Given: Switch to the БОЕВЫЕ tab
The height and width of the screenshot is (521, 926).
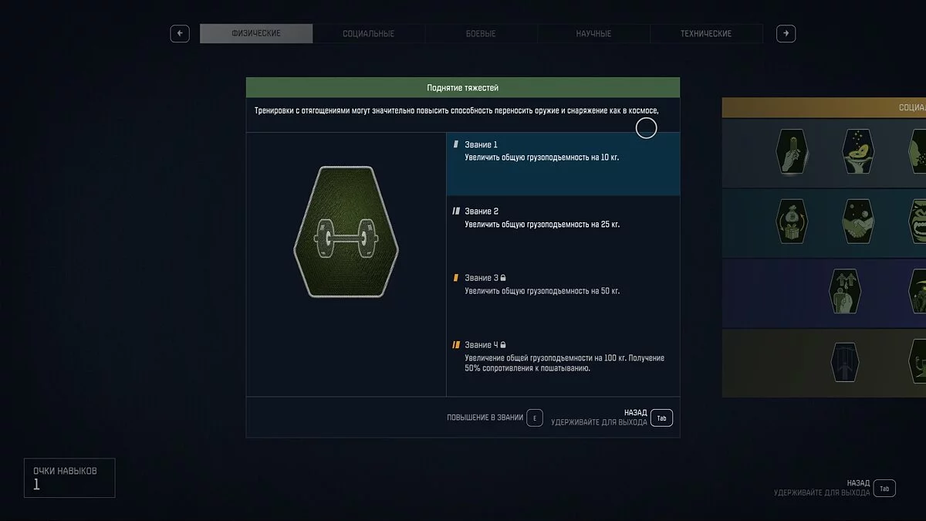Looking at the screenshot, I should coord(481,33).
